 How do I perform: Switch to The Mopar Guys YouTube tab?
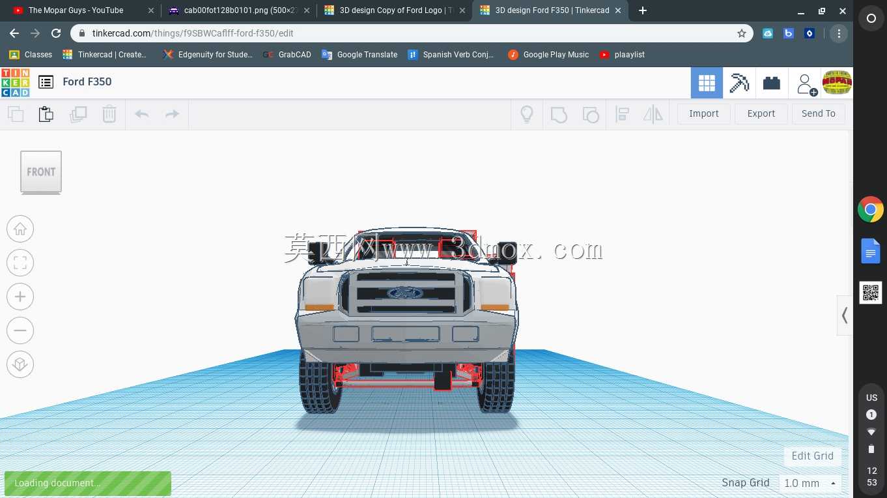75,10
